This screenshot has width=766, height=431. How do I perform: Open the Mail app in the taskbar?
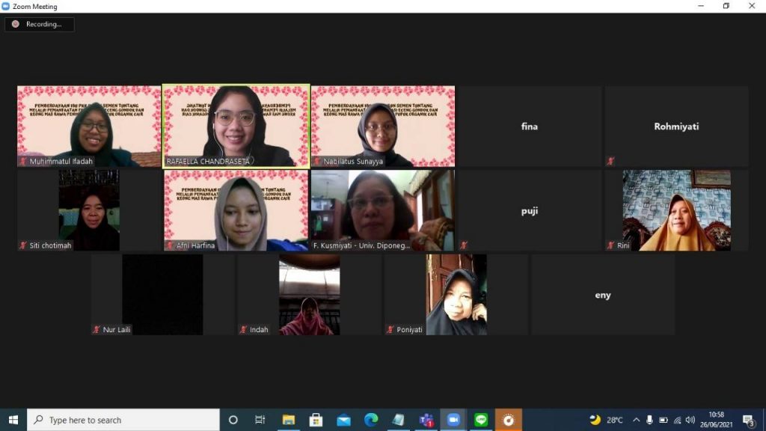point(343,420)
